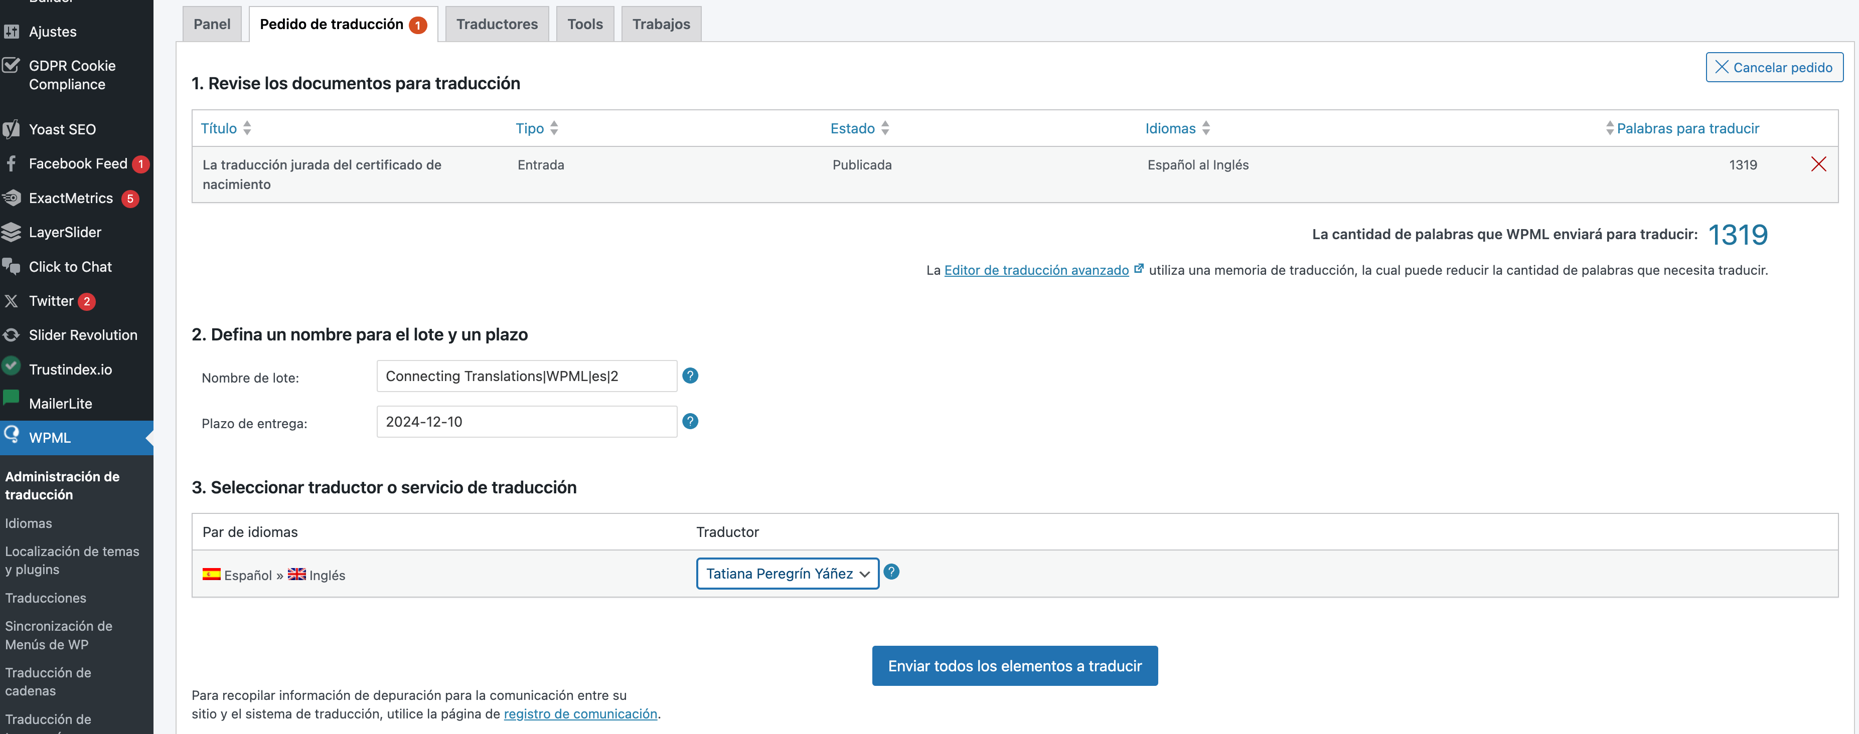This screenshot has height=734, width=1859.
Task: Switch to the Panel tab
Action: click(212, 25)
